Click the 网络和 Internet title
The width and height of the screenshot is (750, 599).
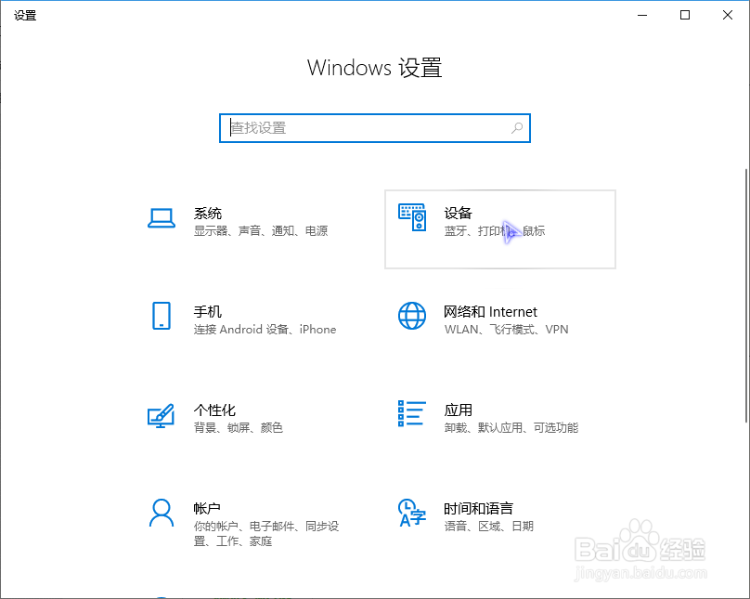[491, 312]
